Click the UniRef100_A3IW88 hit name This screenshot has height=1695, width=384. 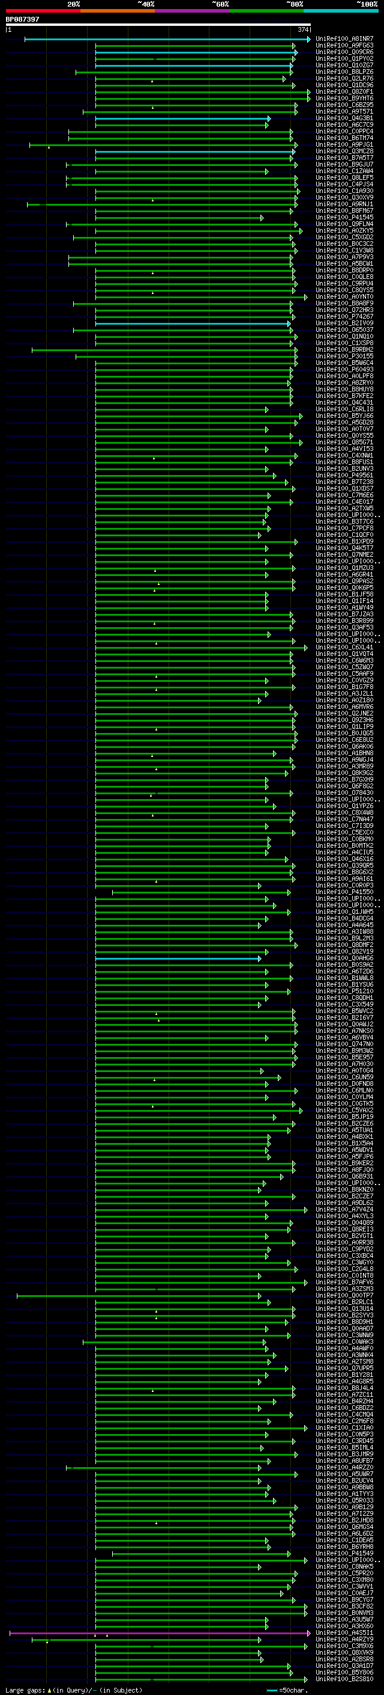344,932
